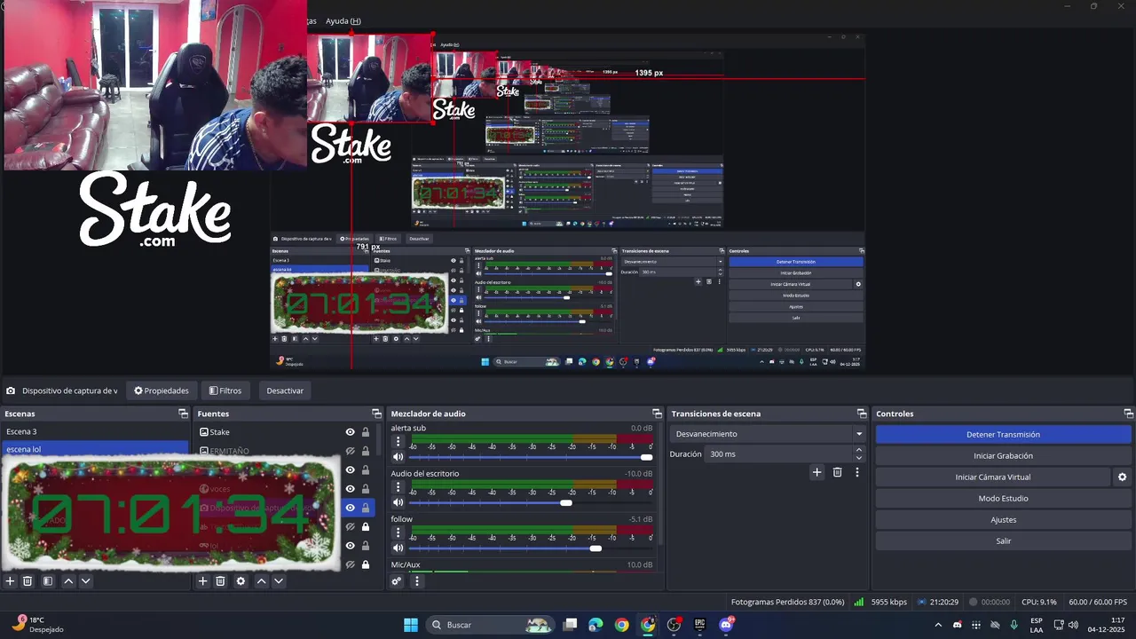
Task: Select scene Escena 3
Action: [94, 431]
